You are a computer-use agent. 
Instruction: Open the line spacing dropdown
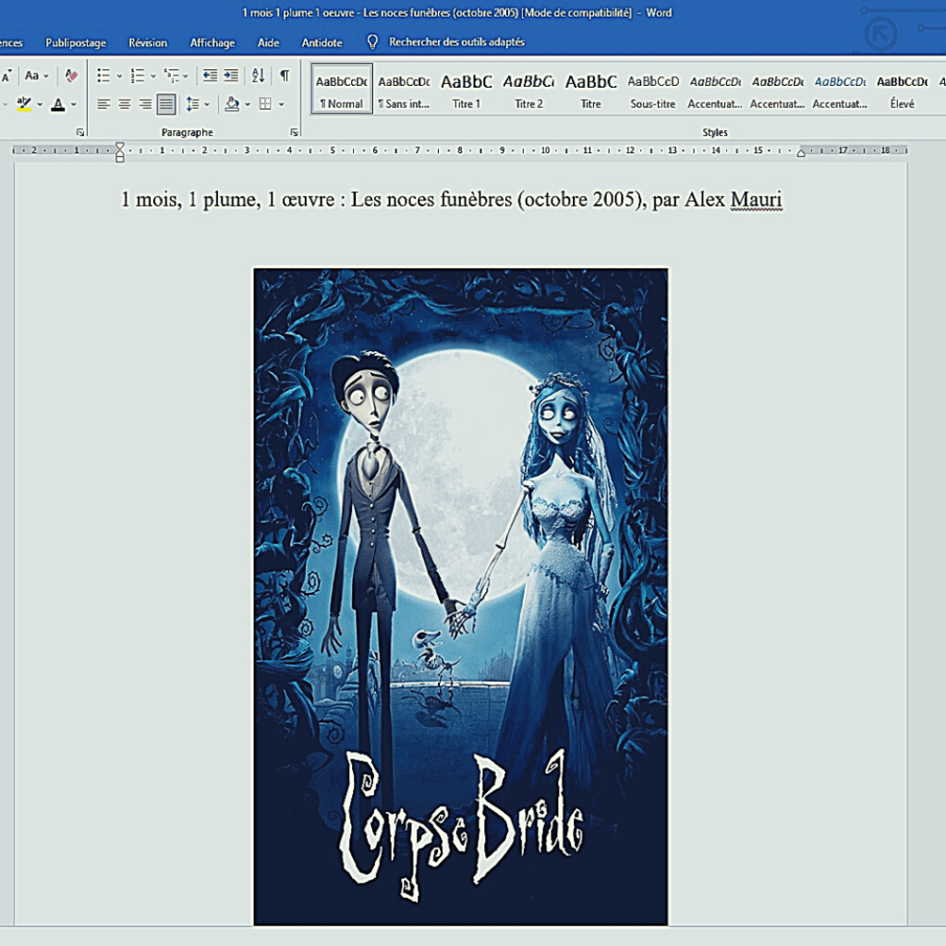(x=196, y=104)
